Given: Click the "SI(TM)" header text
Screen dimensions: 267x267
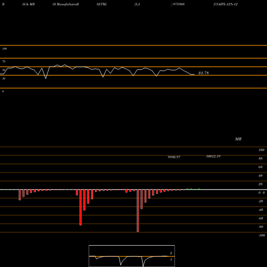Looking at the screenshot, I should (101, 4).
